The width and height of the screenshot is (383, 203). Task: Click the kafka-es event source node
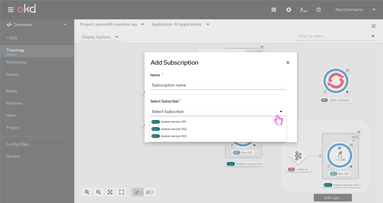[298, 156]
